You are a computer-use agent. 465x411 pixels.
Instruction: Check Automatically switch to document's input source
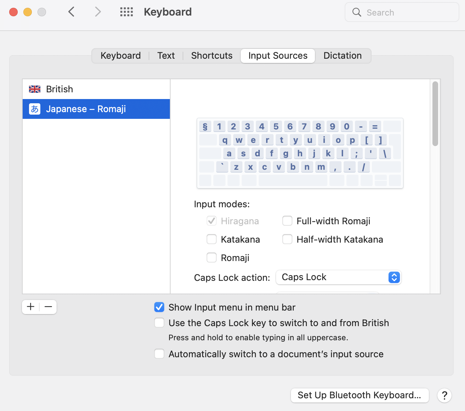click(159, 354)
